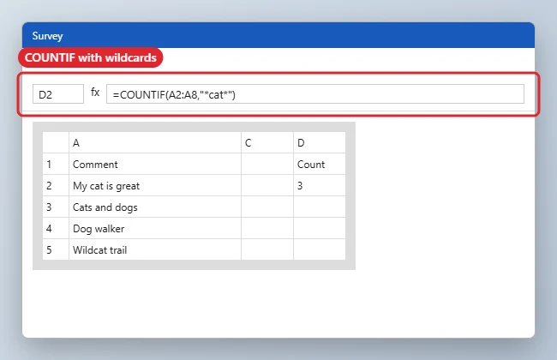Select column A header

155,142
